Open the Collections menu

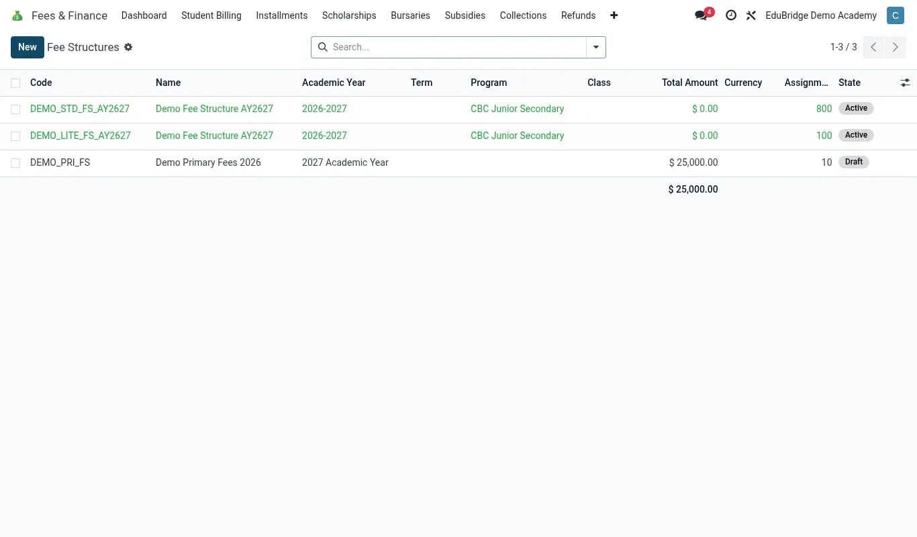click(x=523, y=15)
